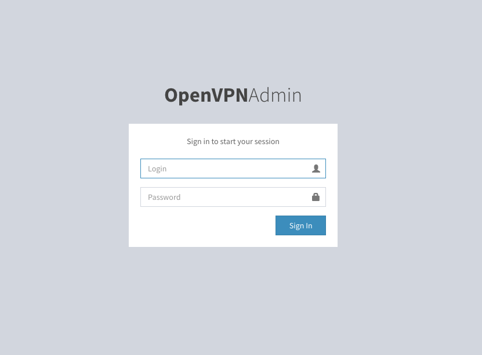The width and height of the screenshot is (482, 355).
Task: Click the light Admin part of logo
Action: coord(275,95)
